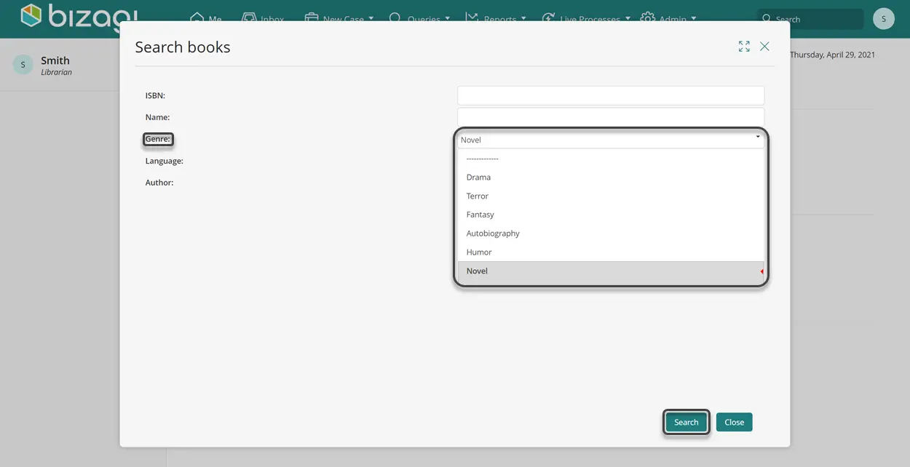Image resolution: width=910 pixels, height=467 pixels.
Task: Click the Genre: label
Action: 158,139
